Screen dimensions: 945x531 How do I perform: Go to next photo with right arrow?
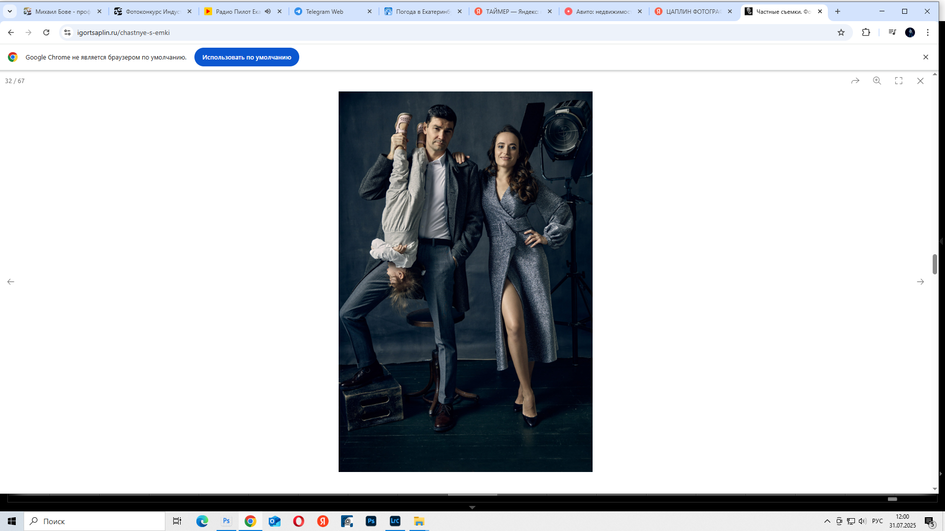920,282
